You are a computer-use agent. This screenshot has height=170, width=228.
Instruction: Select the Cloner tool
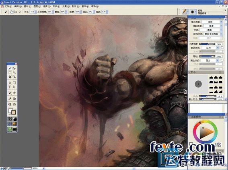click(10, 93)
